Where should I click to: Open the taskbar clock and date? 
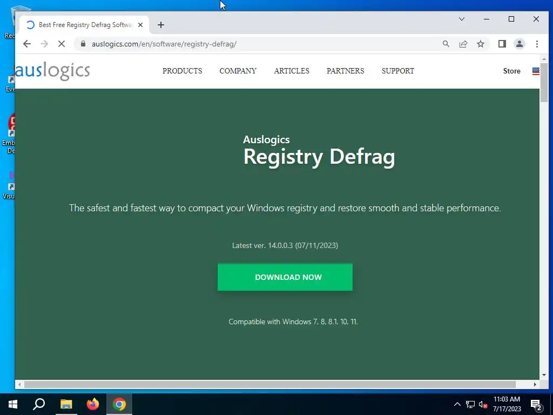507,404
